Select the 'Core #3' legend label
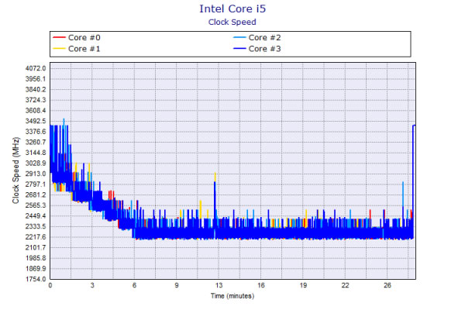The image size is (465, 310). (x=264, y=49)
